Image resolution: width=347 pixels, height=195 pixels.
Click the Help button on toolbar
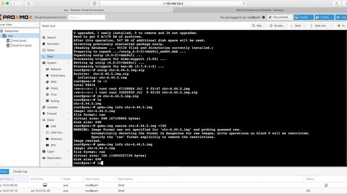point(342,26)
